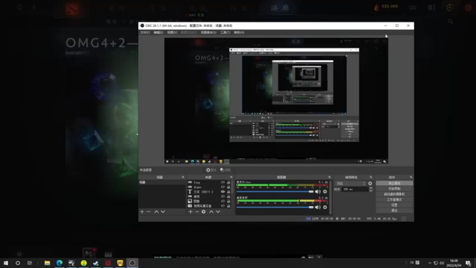
Task: Open Properties button with gear above Sources
Action: 211,170
